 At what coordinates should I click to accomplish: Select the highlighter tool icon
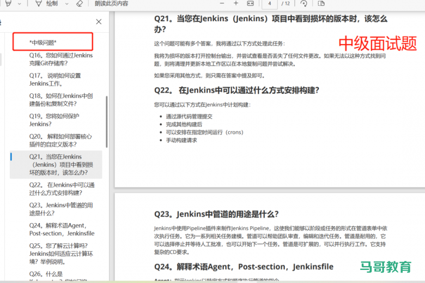point(8,3)
